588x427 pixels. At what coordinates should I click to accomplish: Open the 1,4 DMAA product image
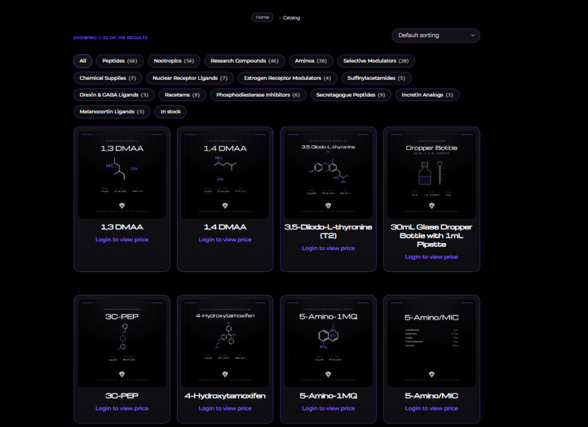coord(225,175)
